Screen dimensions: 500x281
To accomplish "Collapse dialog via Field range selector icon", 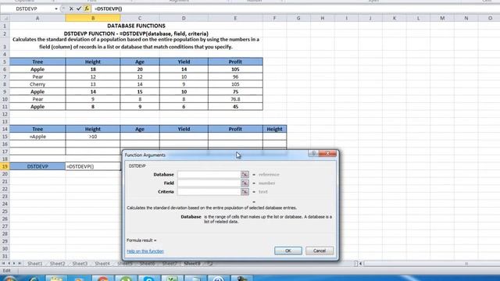I will click(x=245, y=183).
